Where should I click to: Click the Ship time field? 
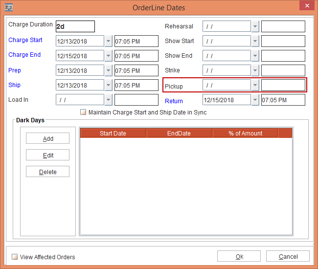(136, 85)
